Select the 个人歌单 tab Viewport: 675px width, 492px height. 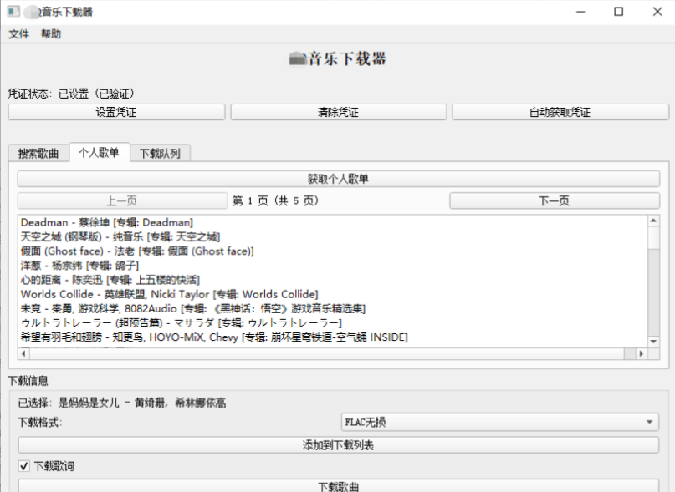[99, 152]
